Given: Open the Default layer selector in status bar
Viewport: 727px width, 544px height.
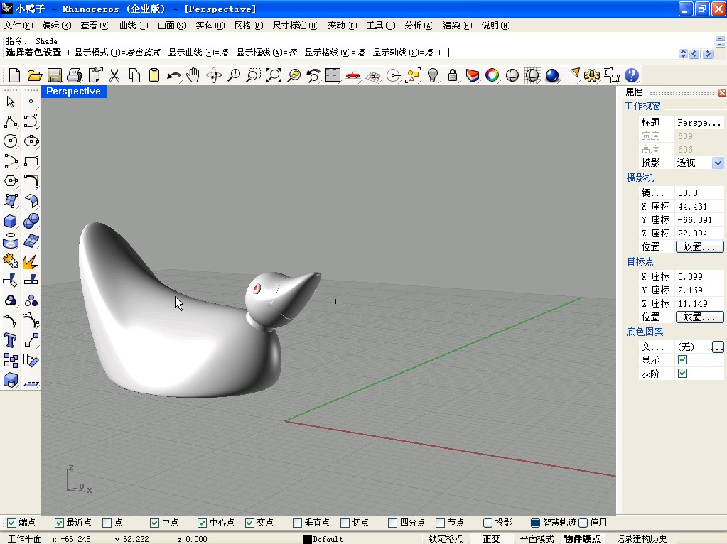Looking at the screenshot, I should pyautogui.click(x=327, y=539).
